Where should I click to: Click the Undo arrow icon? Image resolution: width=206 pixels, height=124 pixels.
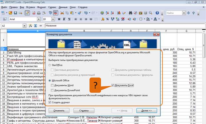(86, 13)
